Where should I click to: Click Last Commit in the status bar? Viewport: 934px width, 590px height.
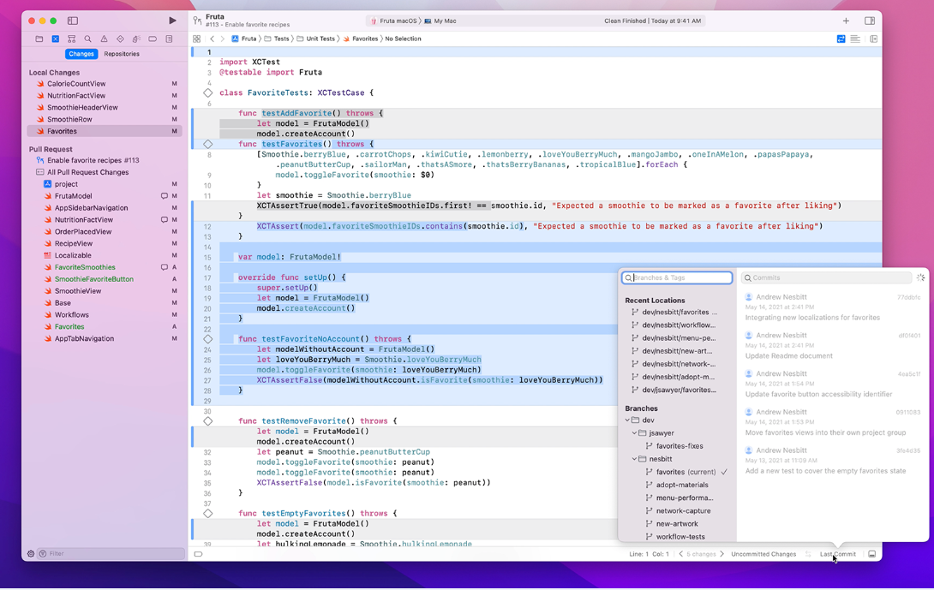pyautogui.click(x=837, y=554)
